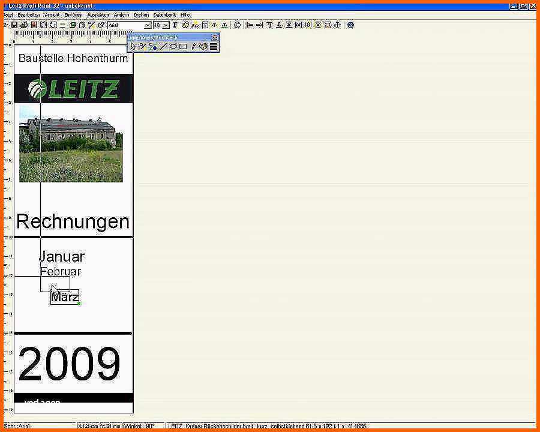This screenshot has height=432, width=540.
Task: Select the building photo on the label
Action: click(71, 143)
